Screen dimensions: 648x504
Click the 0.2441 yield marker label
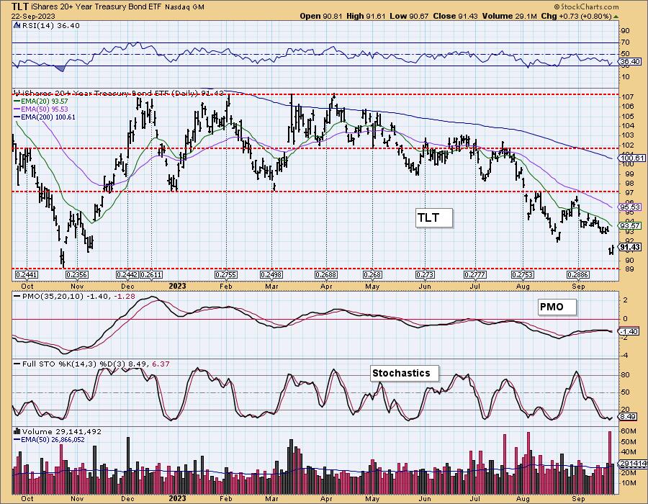click(27, 275)
